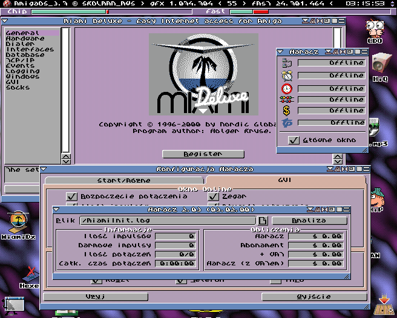
Task: Click the Register button in Miami Deluxe
Action: tap(203, 154)
